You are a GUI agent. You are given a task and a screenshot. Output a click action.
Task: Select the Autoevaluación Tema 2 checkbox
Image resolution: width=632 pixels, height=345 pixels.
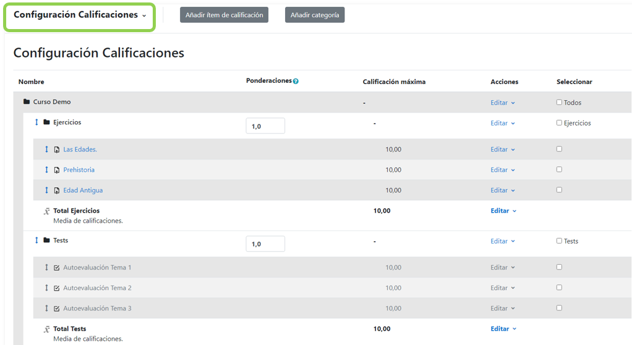click(x=559, y=287)
